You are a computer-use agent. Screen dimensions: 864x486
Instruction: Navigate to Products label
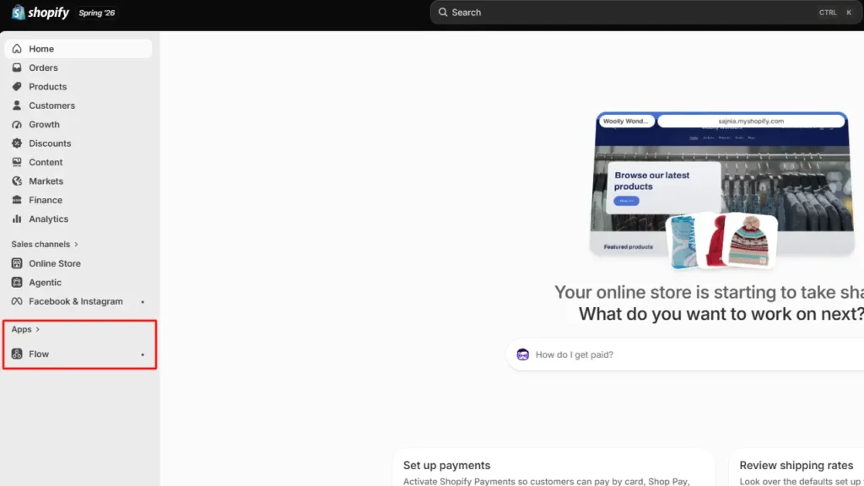coord(47,87)
